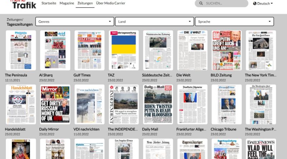This screenshot has height=159, width=287.
Task: Open Los Angeles Times cover
Action: click(x=124, y=149)
